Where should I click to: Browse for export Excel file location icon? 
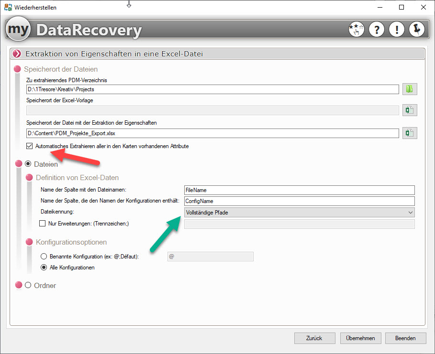410,133
